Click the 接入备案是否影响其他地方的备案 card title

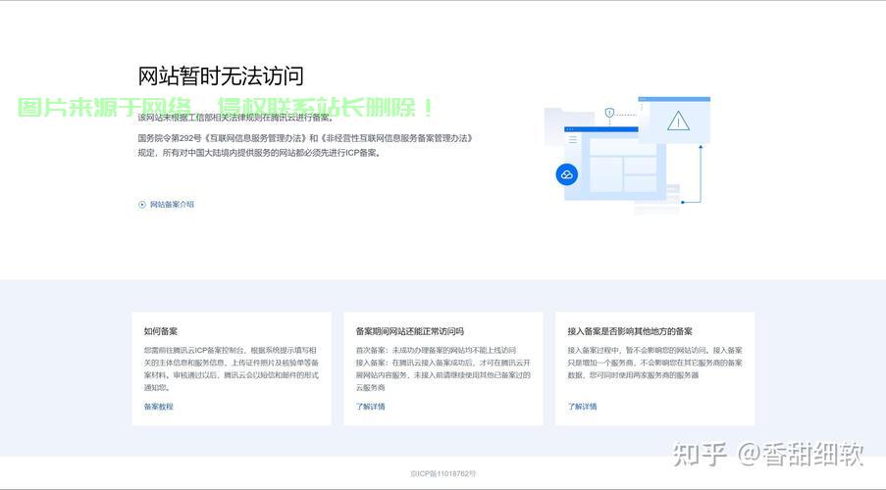(630, 331)
